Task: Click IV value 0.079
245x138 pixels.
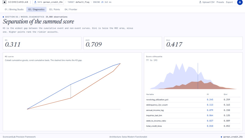Action: point(210,110)
